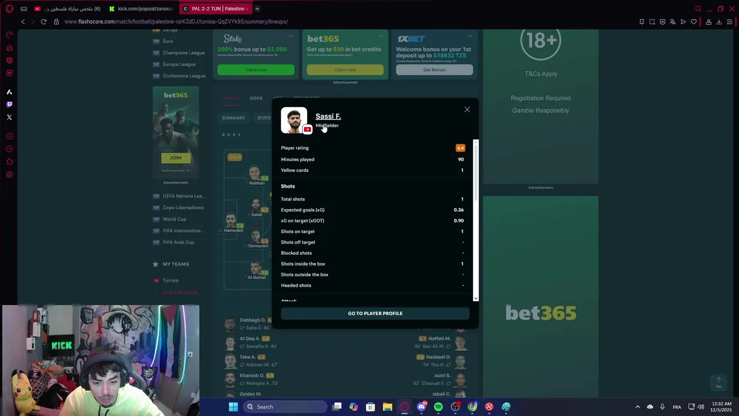Open X in the Opera sidebar
739x416 pixels.
[9, 117]
